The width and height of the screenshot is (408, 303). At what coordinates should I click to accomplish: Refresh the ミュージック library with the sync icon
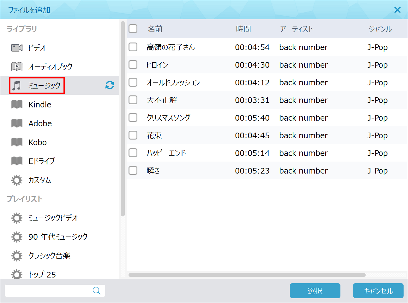tap(110, 85)
